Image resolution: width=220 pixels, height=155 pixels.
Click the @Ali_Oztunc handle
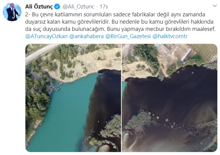pyautogui.click(x=78, y=7)
